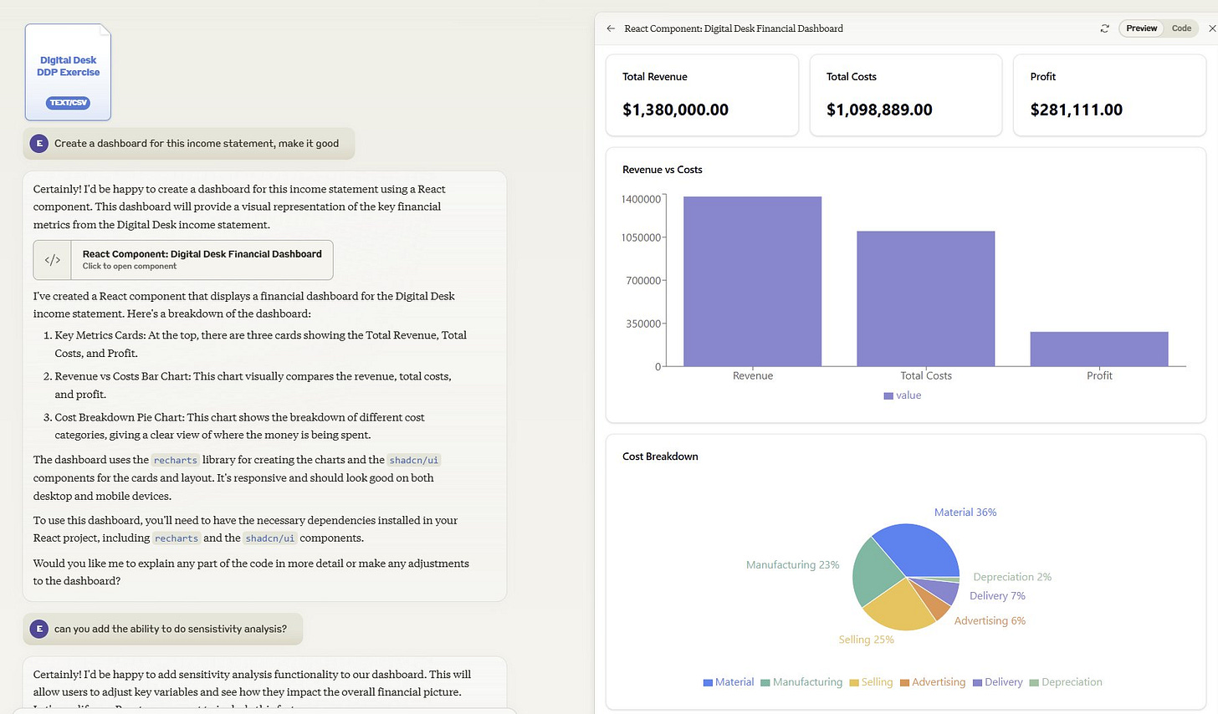Click the Total Revenue metric card

pyautogui.click(x=702, y=94)
